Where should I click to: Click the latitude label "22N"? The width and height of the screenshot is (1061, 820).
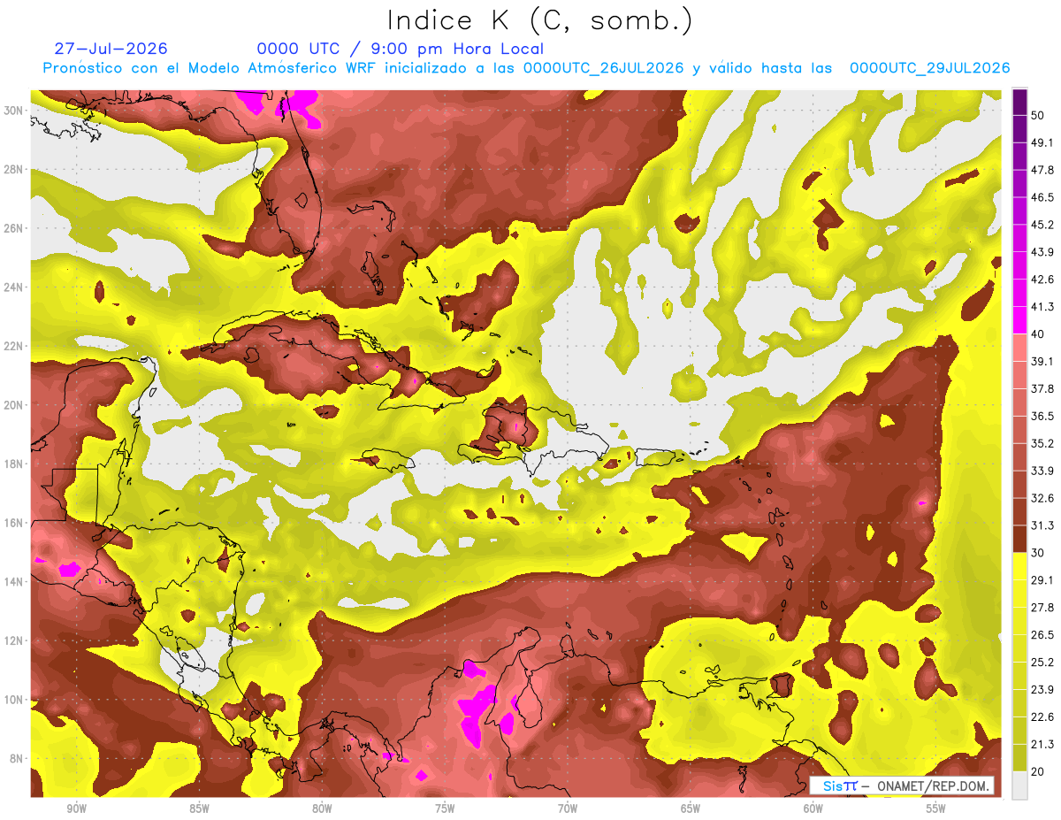pos(14,346)
